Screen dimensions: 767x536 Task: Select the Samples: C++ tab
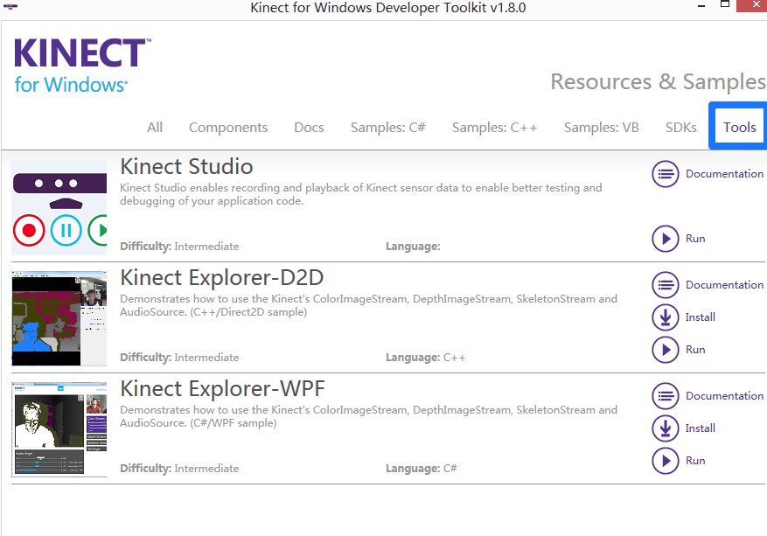coord(494,128)
